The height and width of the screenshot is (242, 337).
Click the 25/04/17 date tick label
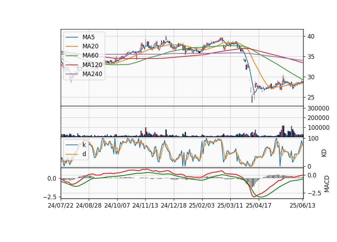point(259,206)
